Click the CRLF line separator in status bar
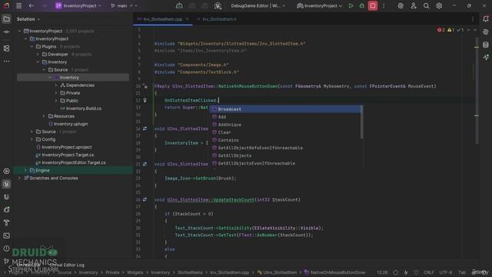This screenshot has height=277, width=492. (x=429, y=272)
